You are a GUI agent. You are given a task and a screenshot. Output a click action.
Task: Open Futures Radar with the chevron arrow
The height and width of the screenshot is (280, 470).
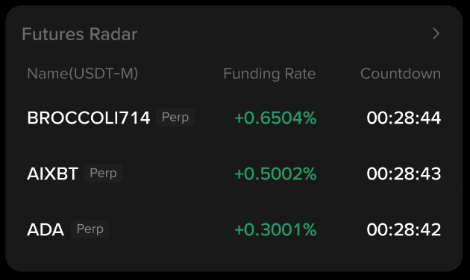point(436,34)
